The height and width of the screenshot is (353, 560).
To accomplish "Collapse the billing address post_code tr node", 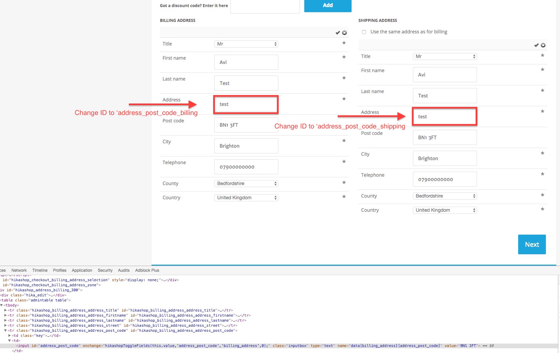I will click(x=5, y=330).
